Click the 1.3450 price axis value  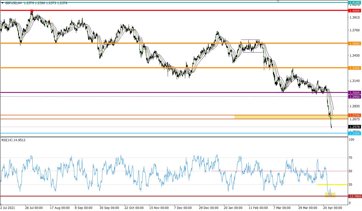tap(354, 56)
